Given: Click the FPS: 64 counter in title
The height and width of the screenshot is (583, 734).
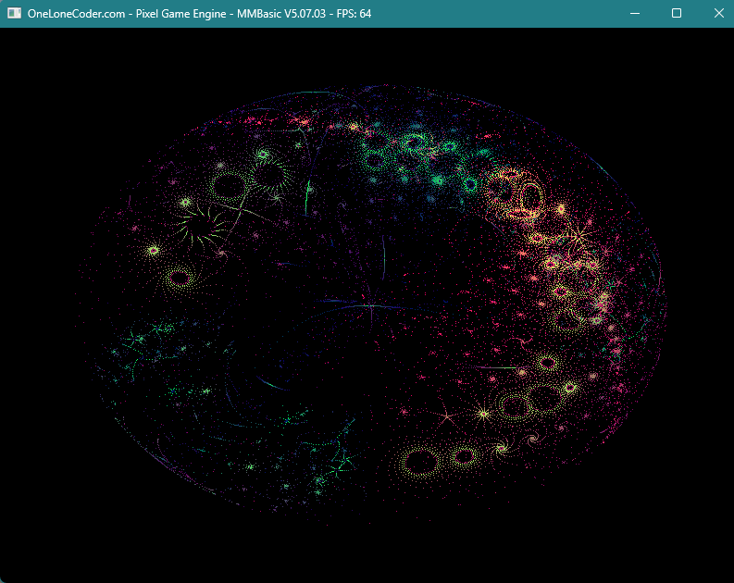Looking at the screenshot, I should pos(353,13).
